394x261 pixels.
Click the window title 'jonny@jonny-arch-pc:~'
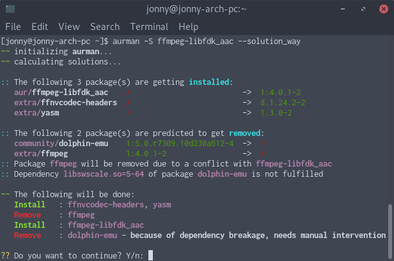(196, 10)
